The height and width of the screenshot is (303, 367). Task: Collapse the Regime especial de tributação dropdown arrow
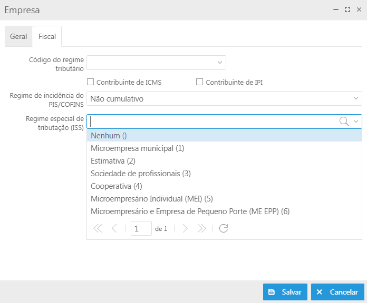click(x=356, y=122)
